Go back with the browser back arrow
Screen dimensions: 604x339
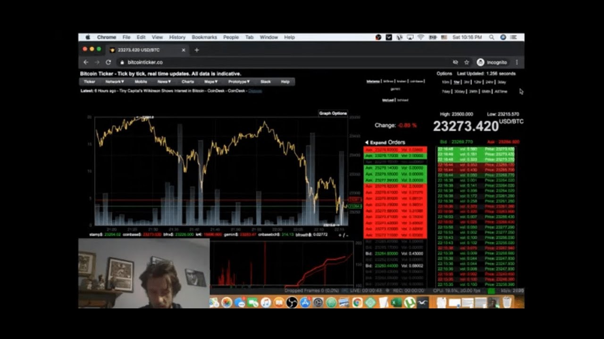(x=86, y=62)
